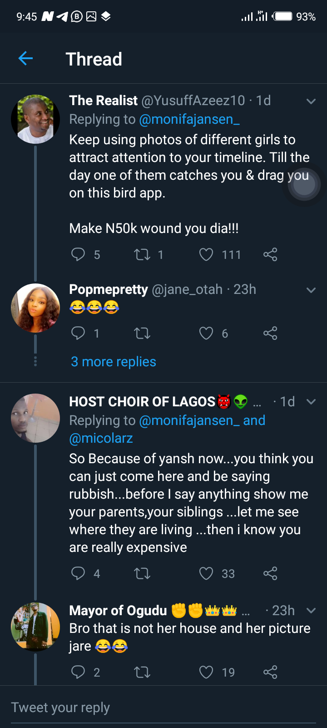Share Mayor of Ogudu's tweet
Screen dimensions: 327x728
270,672
